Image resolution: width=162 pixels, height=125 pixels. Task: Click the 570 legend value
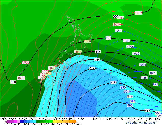tap(60, 124)
